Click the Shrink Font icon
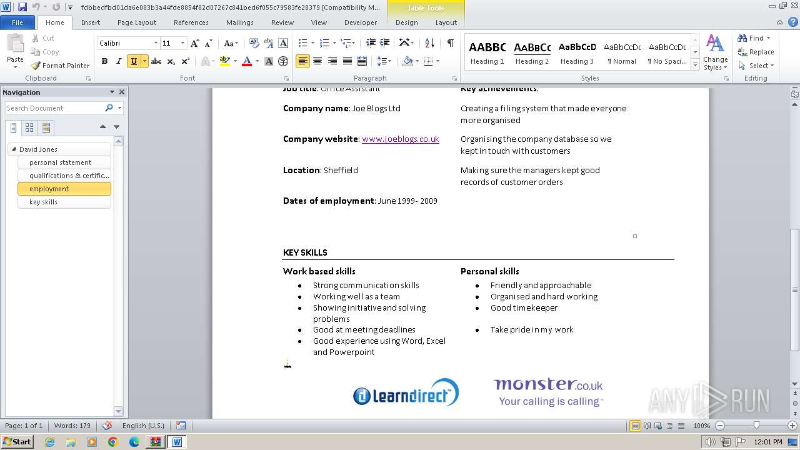 point(209,43)
